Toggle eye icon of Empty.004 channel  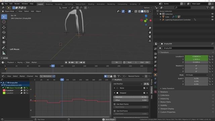click(x=8, y=83)
